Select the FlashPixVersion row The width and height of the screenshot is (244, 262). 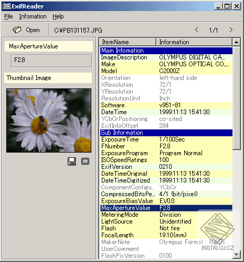click(x=166, y=256)
